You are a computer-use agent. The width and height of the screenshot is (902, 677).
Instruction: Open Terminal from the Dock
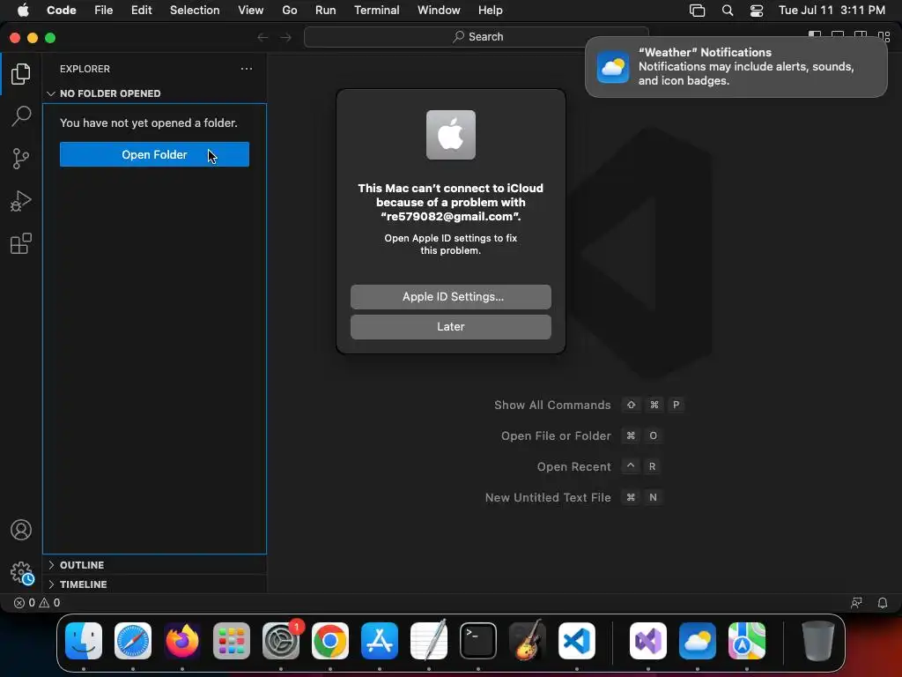point(478,641)
